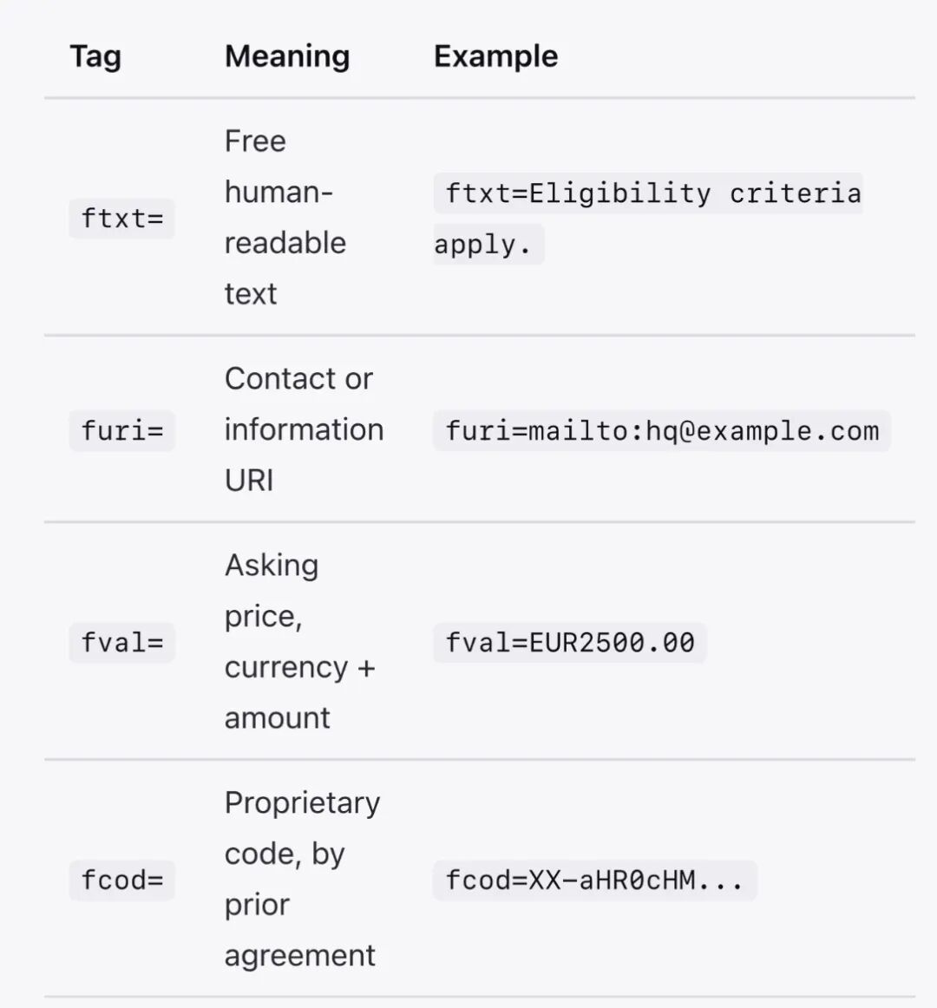Click the fval=EUR2500.00 example code

(x=570, y=642)
